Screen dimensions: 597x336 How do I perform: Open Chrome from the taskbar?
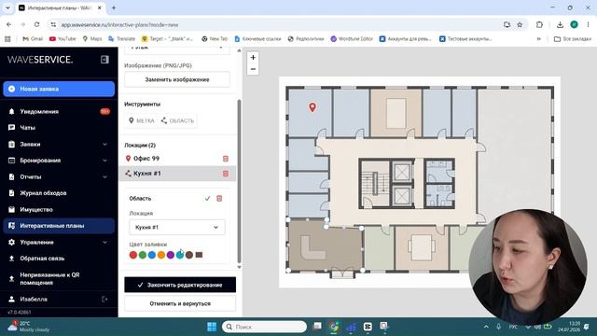pyautogui.click(x=334, y=327)
